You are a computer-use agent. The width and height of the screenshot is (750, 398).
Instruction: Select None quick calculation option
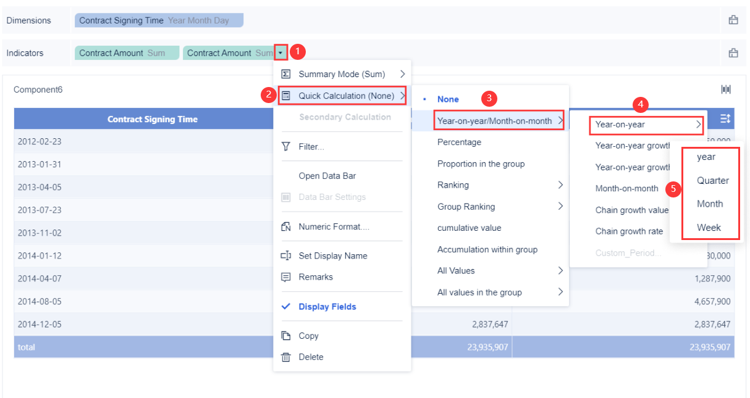[448, 99]
